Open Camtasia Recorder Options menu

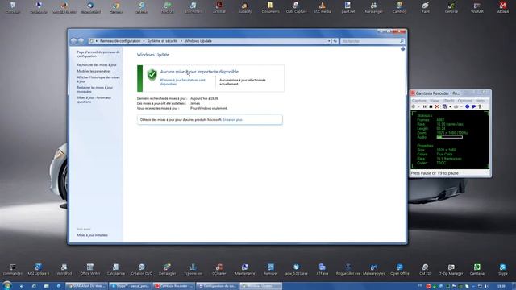tap(464, 101)
